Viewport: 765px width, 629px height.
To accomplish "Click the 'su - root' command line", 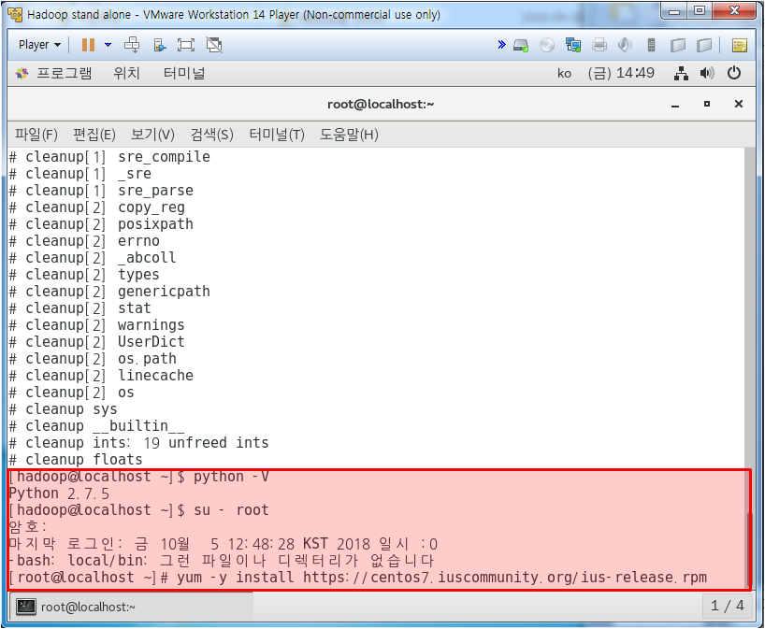I will [x=139, y=510].
